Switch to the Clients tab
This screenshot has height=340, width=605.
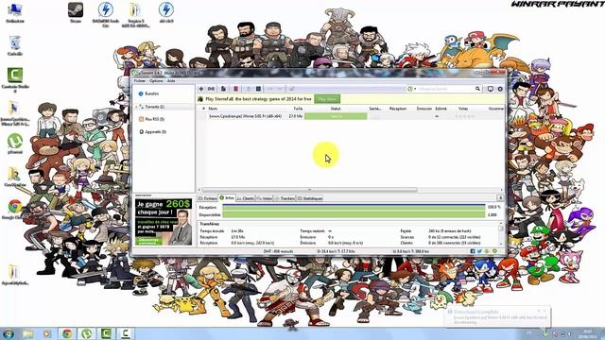(246, 198)
